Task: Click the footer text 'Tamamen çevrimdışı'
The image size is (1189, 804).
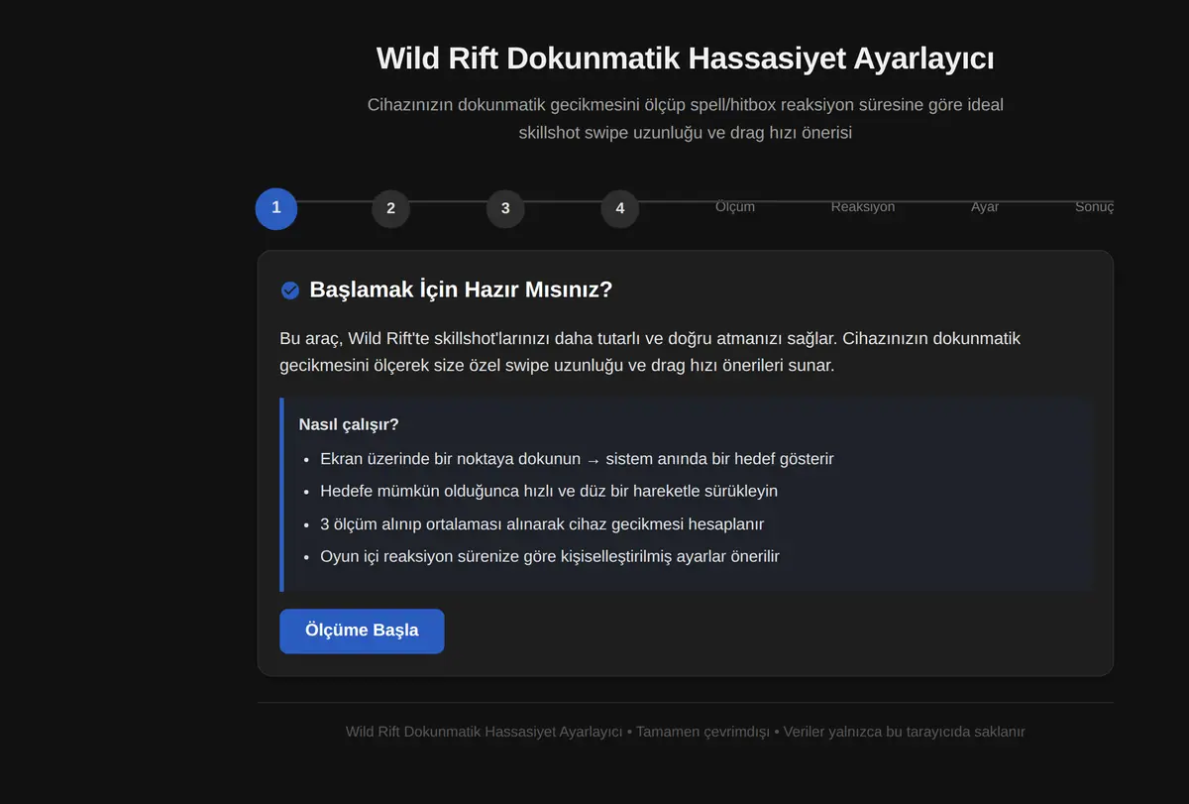Action: coord(703,732)
